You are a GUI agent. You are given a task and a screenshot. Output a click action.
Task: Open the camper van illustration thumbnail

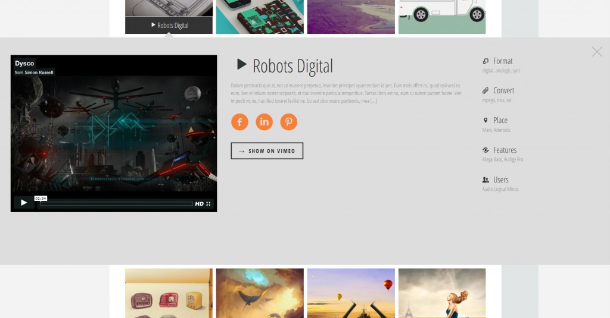[x=442, y=17]
